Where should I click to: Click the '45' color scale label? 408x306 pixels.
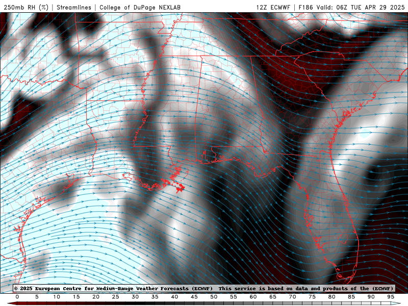click(194, 297)
